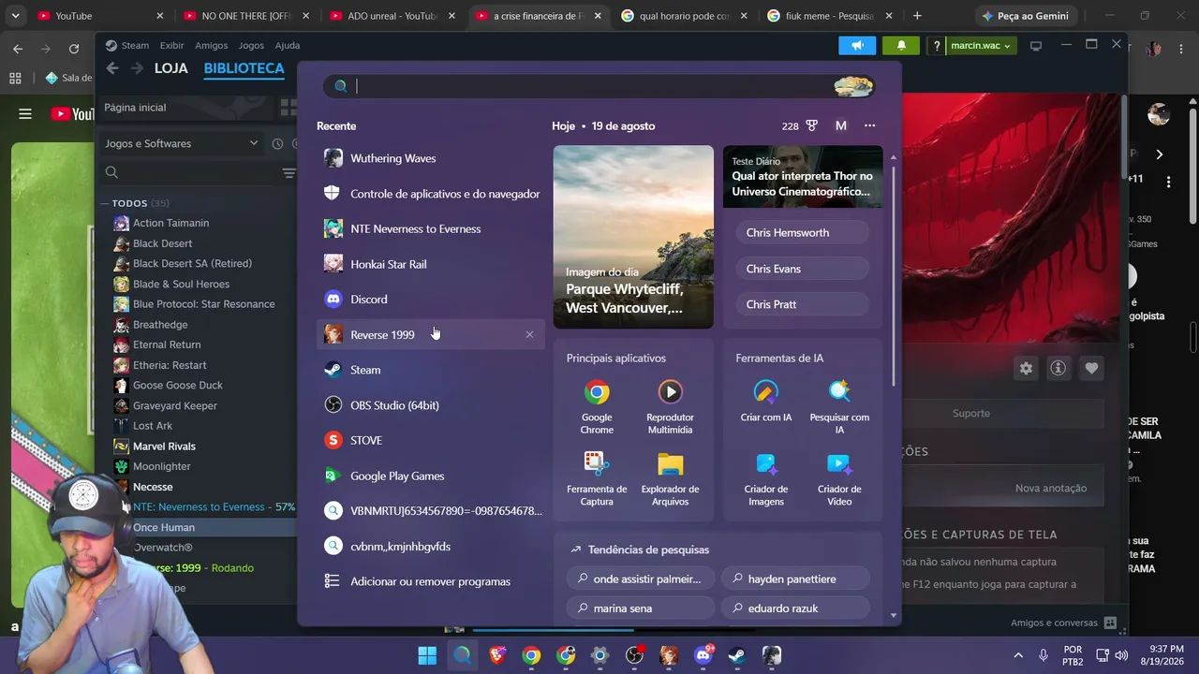This screenshot has height=674, width=1199.
Task: Select Marvel Rivals in Steam library
Action: pos(164,447)
